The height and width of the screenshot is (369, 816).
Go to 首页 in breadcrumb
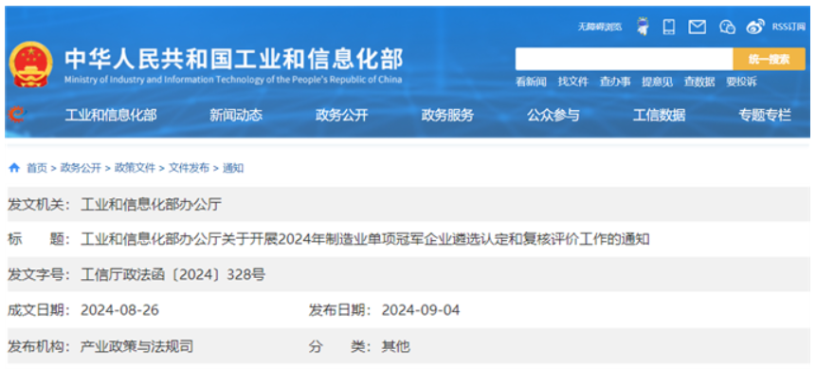36,168
